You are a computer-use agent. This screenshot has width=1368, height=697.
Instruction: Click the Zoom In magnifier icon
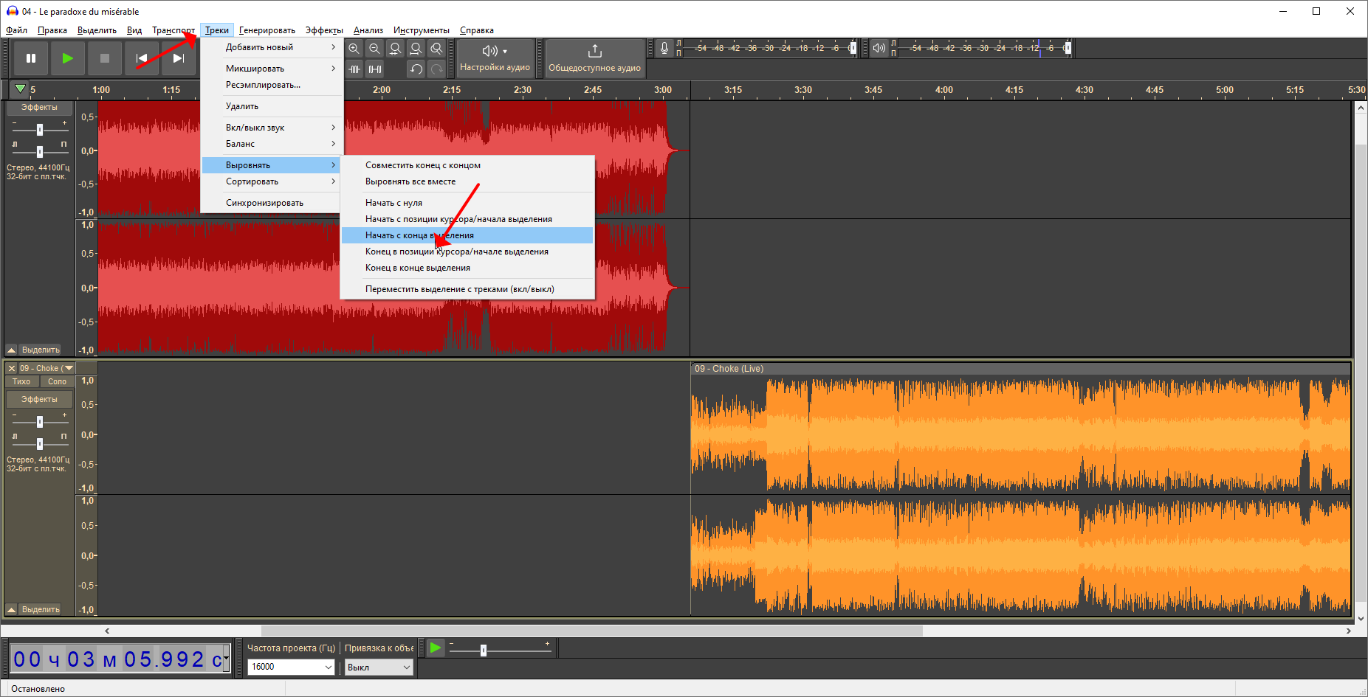(x=354, y=49)
